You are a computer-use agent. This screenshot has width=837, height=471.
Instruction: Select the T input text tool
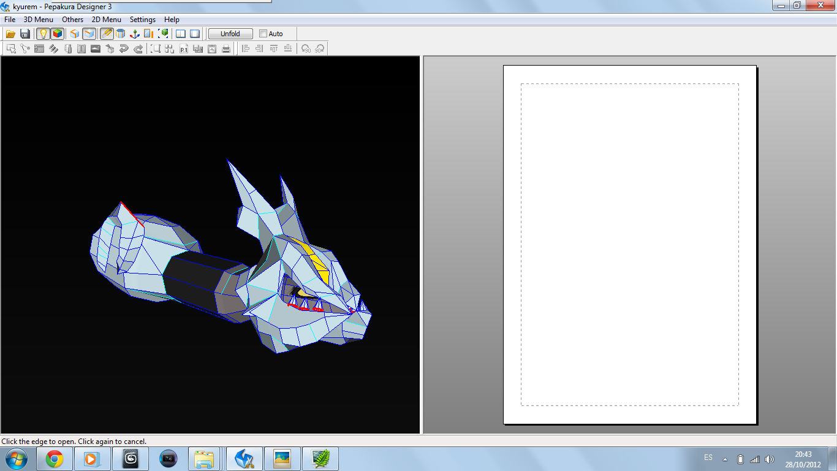tap(81, 48)
